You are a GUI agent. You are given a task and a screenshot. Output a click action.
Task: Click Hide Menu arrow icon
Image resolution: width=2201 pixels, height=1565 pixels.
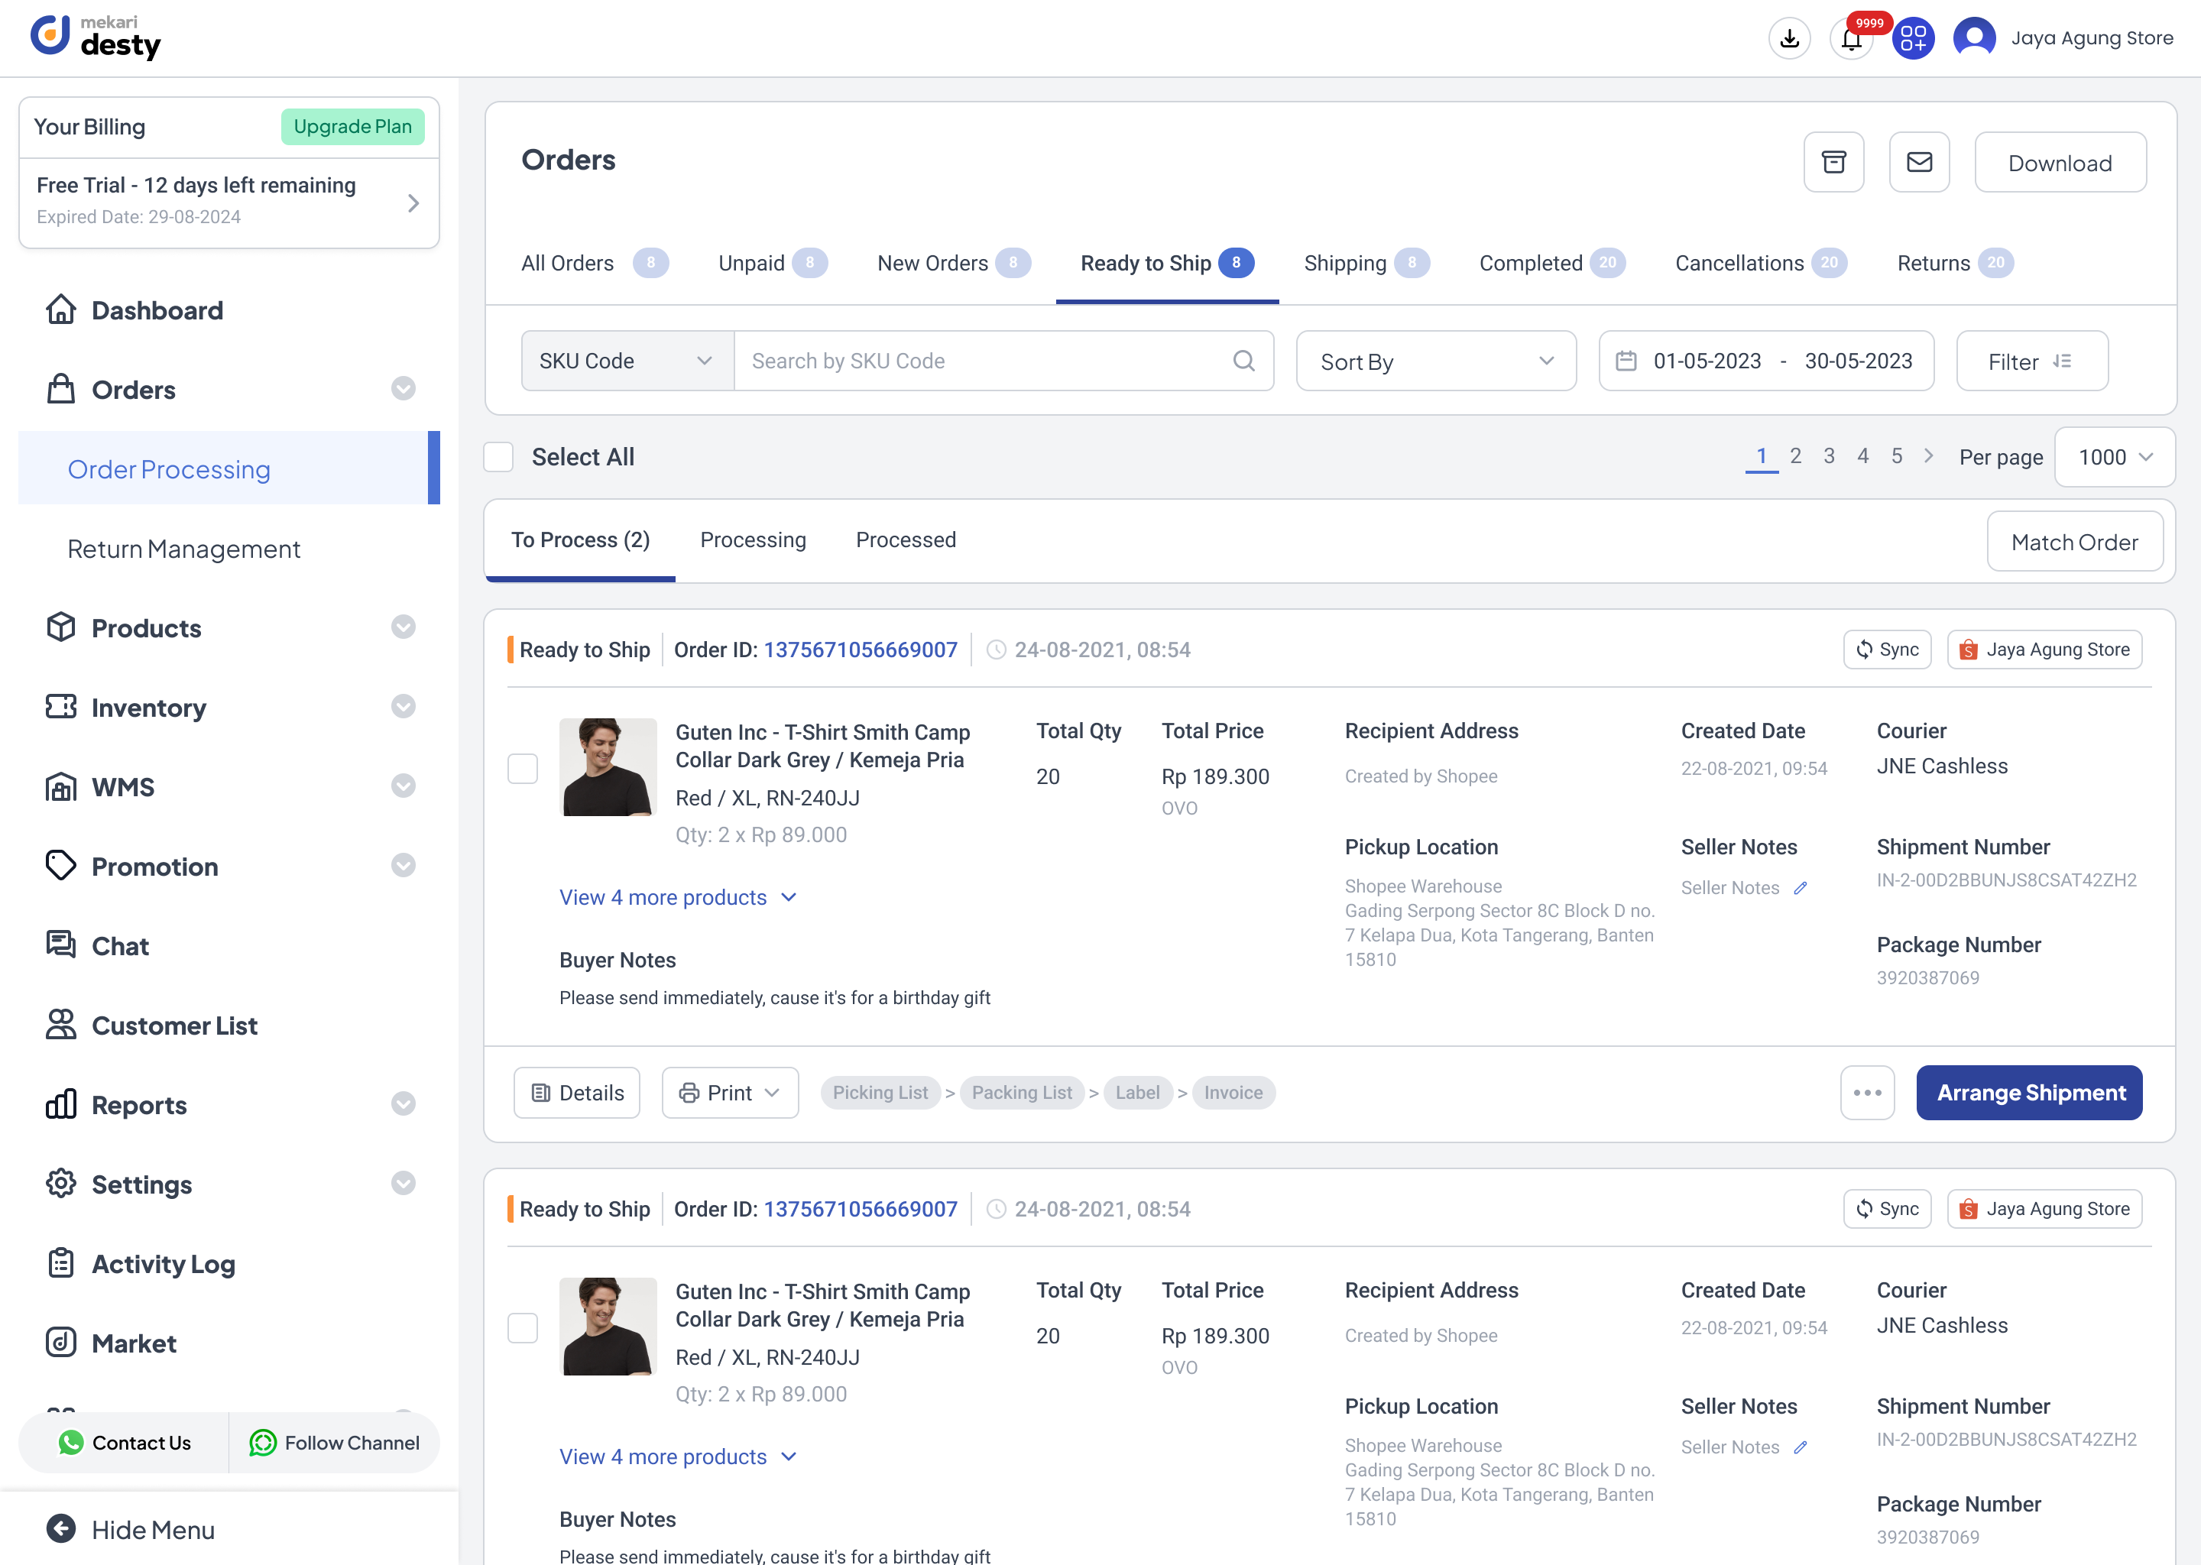coord(60,1528)
